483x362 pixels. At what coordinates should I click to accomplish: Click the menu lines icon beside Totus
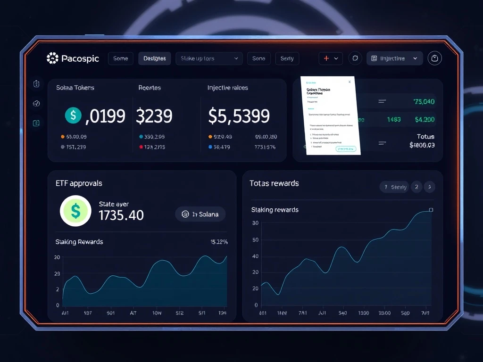pyautogui.click(x=382, y=143)
